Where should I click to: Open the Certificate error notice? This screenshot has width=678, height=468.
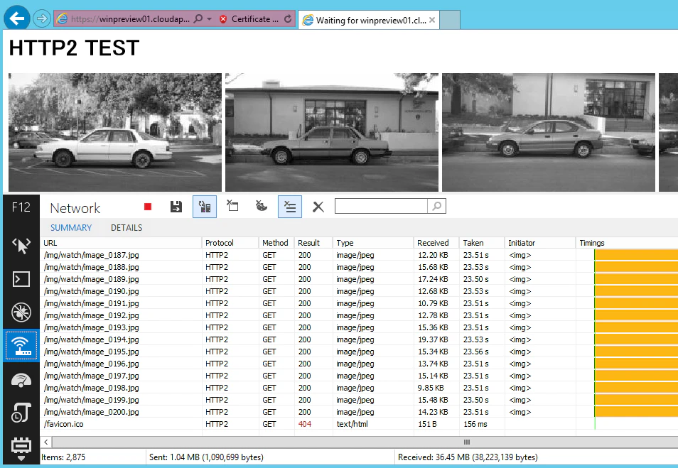point(249,19)
